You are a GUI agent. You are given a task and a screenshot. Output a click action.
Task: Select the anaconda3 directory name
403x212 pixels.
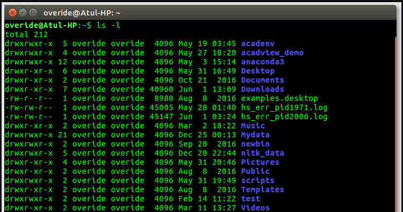tap(263, 62)
